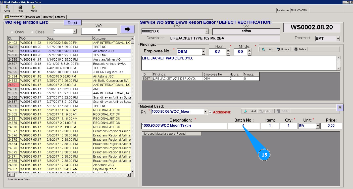Add a new finding entry

click(x=268, y=49)
